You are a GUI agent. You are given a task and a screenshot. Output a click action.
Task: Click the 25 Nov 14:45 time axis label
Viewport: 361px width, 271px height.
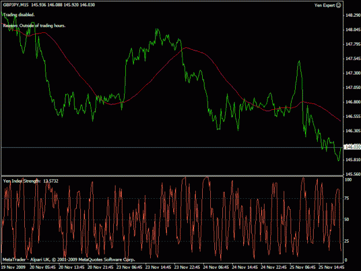(x=332, y=268)
